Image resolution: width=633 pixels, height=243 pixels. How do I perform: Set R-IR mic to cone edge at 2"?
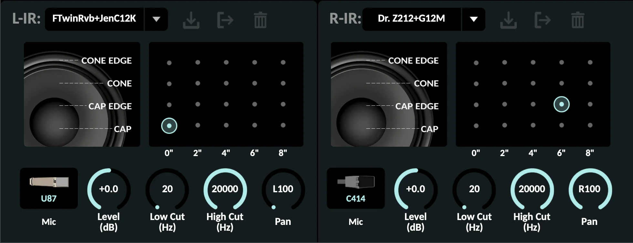(504, 62)
